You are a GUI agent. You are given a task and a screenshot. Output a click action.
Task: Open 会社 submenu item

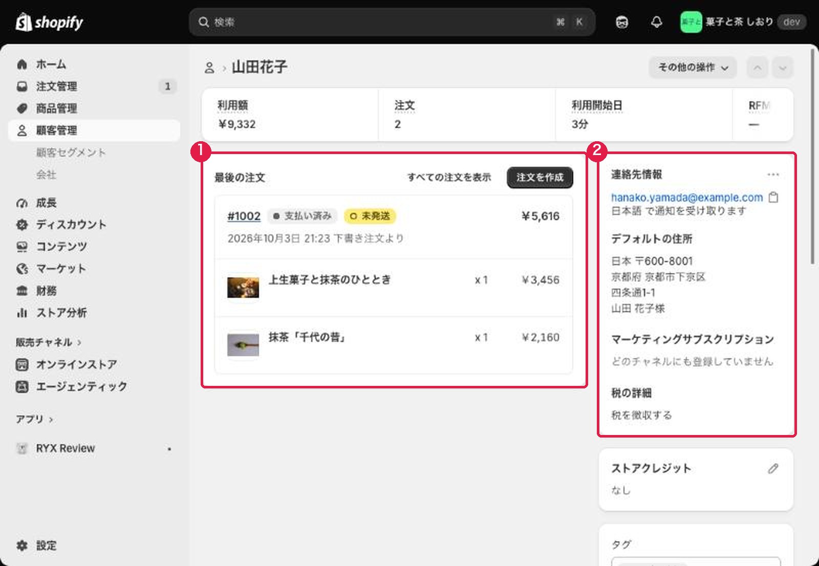[x=46, y=175]
